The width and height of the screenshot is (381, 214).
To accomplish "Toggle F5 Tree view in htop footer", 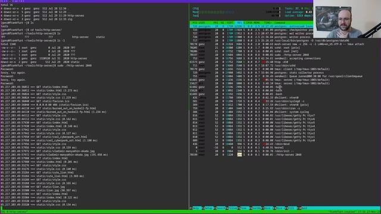I will point(243,208).
